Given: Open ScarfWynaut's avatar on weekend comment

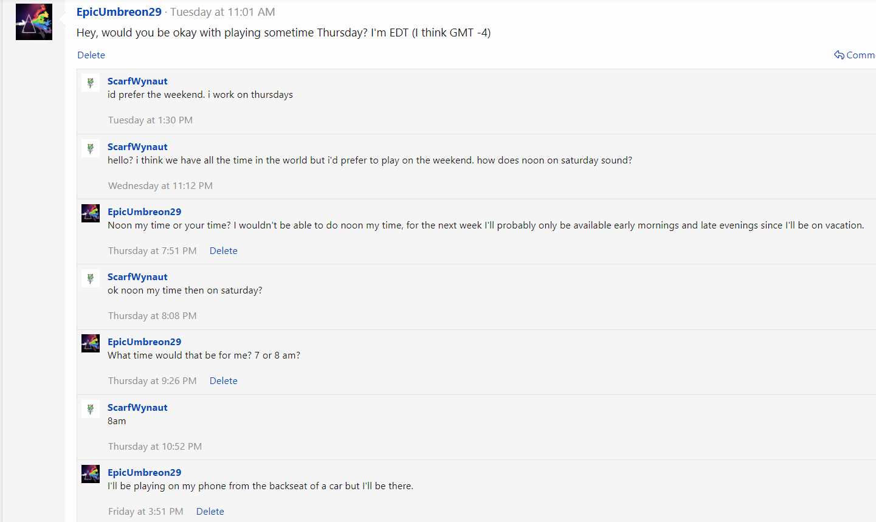Looking at the screenshot, I should point(91,83).
